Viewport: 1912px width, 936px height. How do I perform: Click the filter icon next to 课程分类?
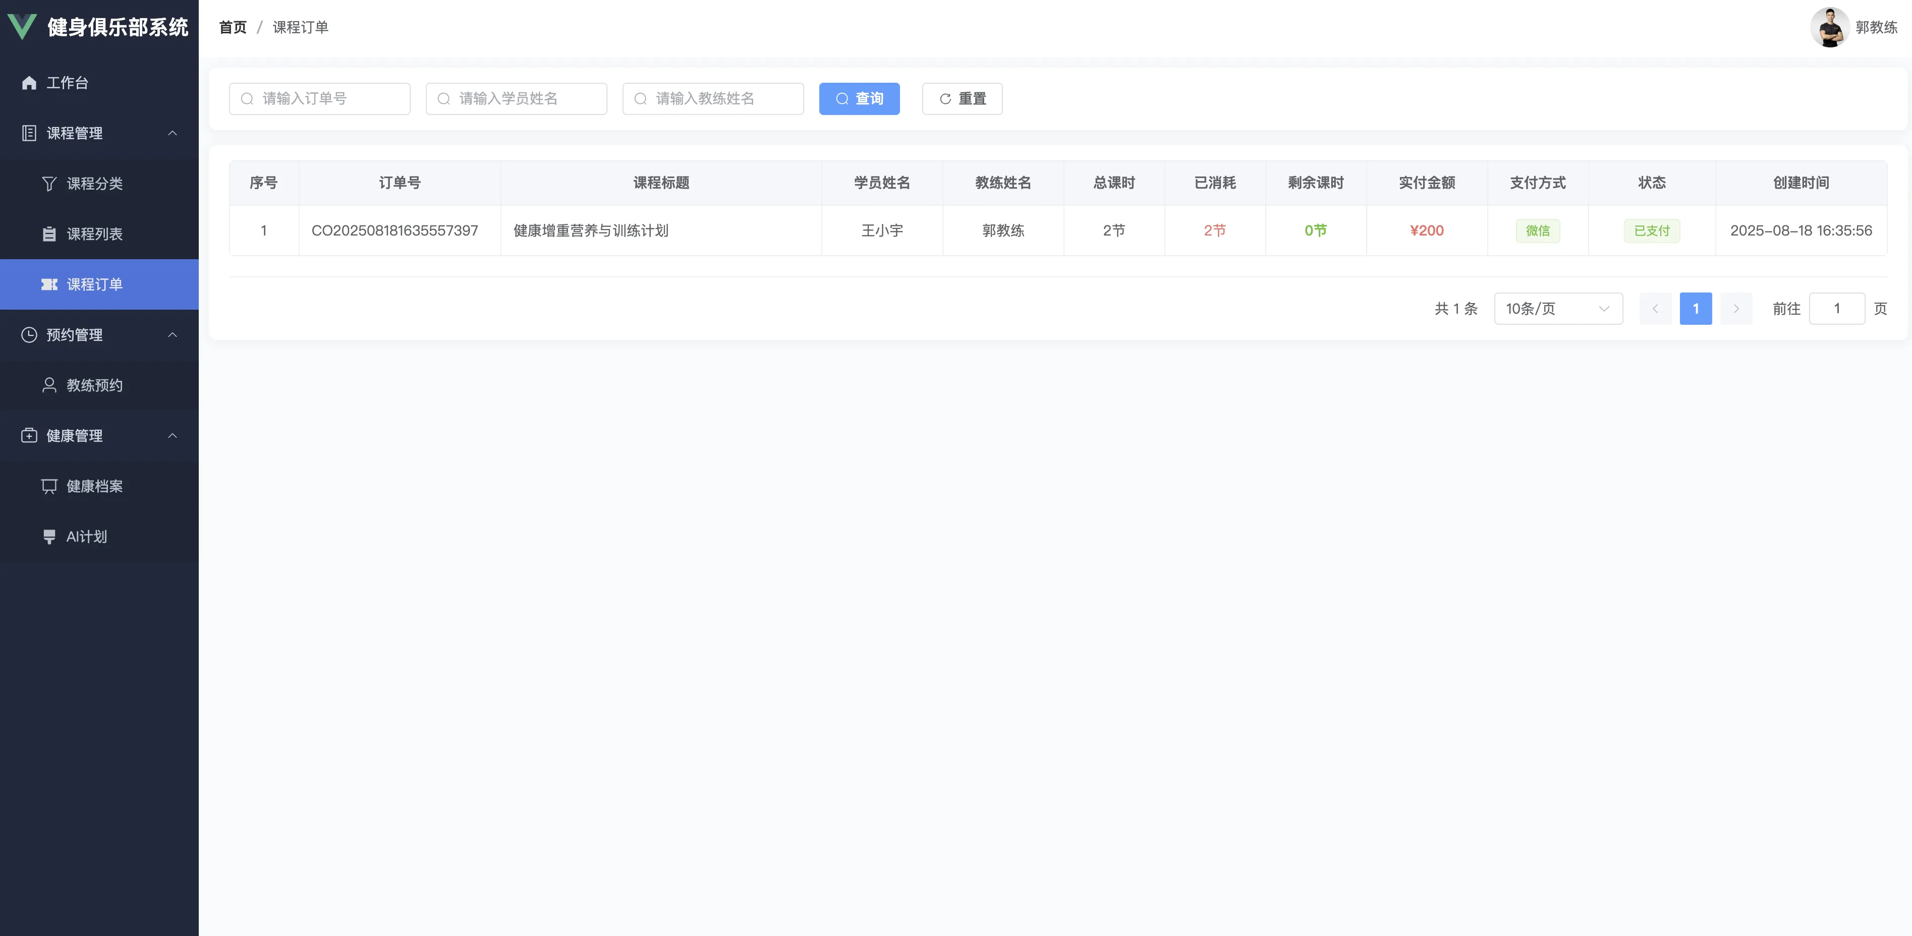(x=49, y=184)
